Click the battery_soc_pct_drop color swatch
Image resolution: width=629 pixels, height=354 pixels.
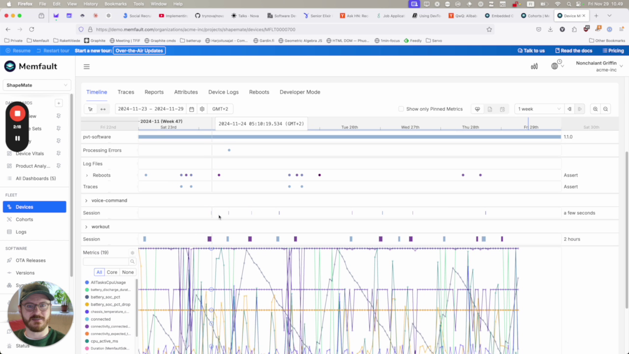click(x=87, y=304)
